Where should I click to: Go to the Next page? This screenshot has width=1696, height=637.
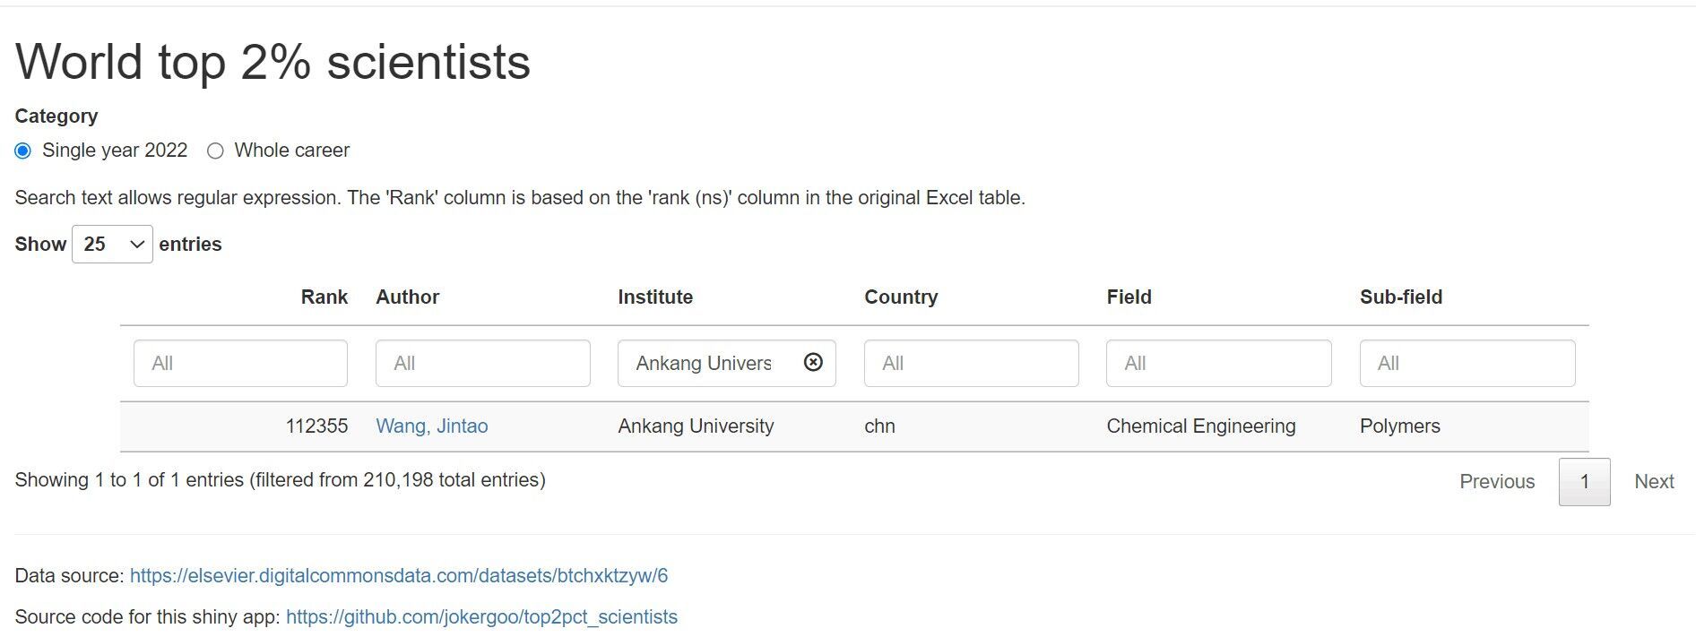(1653, 482)
